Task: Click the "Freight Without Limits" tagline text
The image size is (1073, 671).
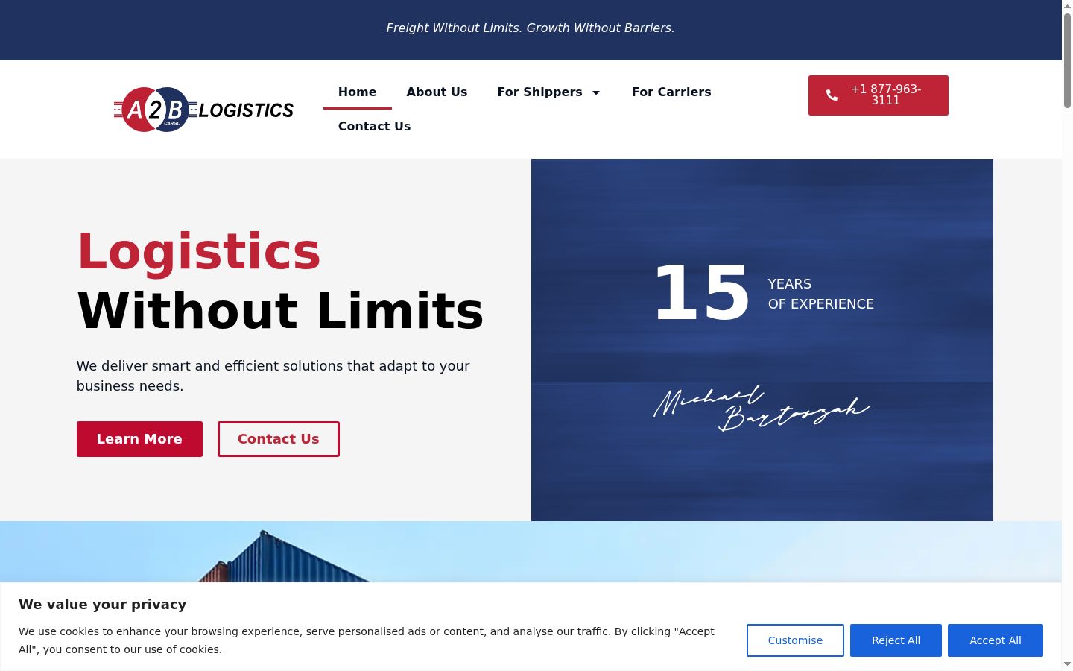Action: [531, 28]
